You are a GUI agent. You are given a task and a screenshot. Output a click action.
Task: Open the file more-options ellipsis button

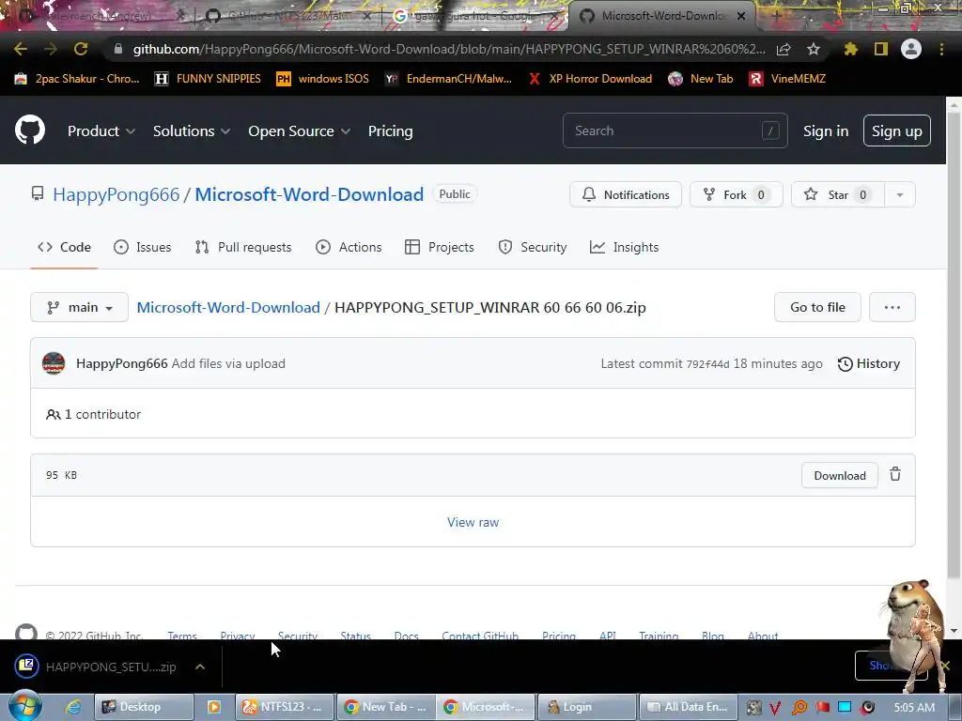click(892, 307)
